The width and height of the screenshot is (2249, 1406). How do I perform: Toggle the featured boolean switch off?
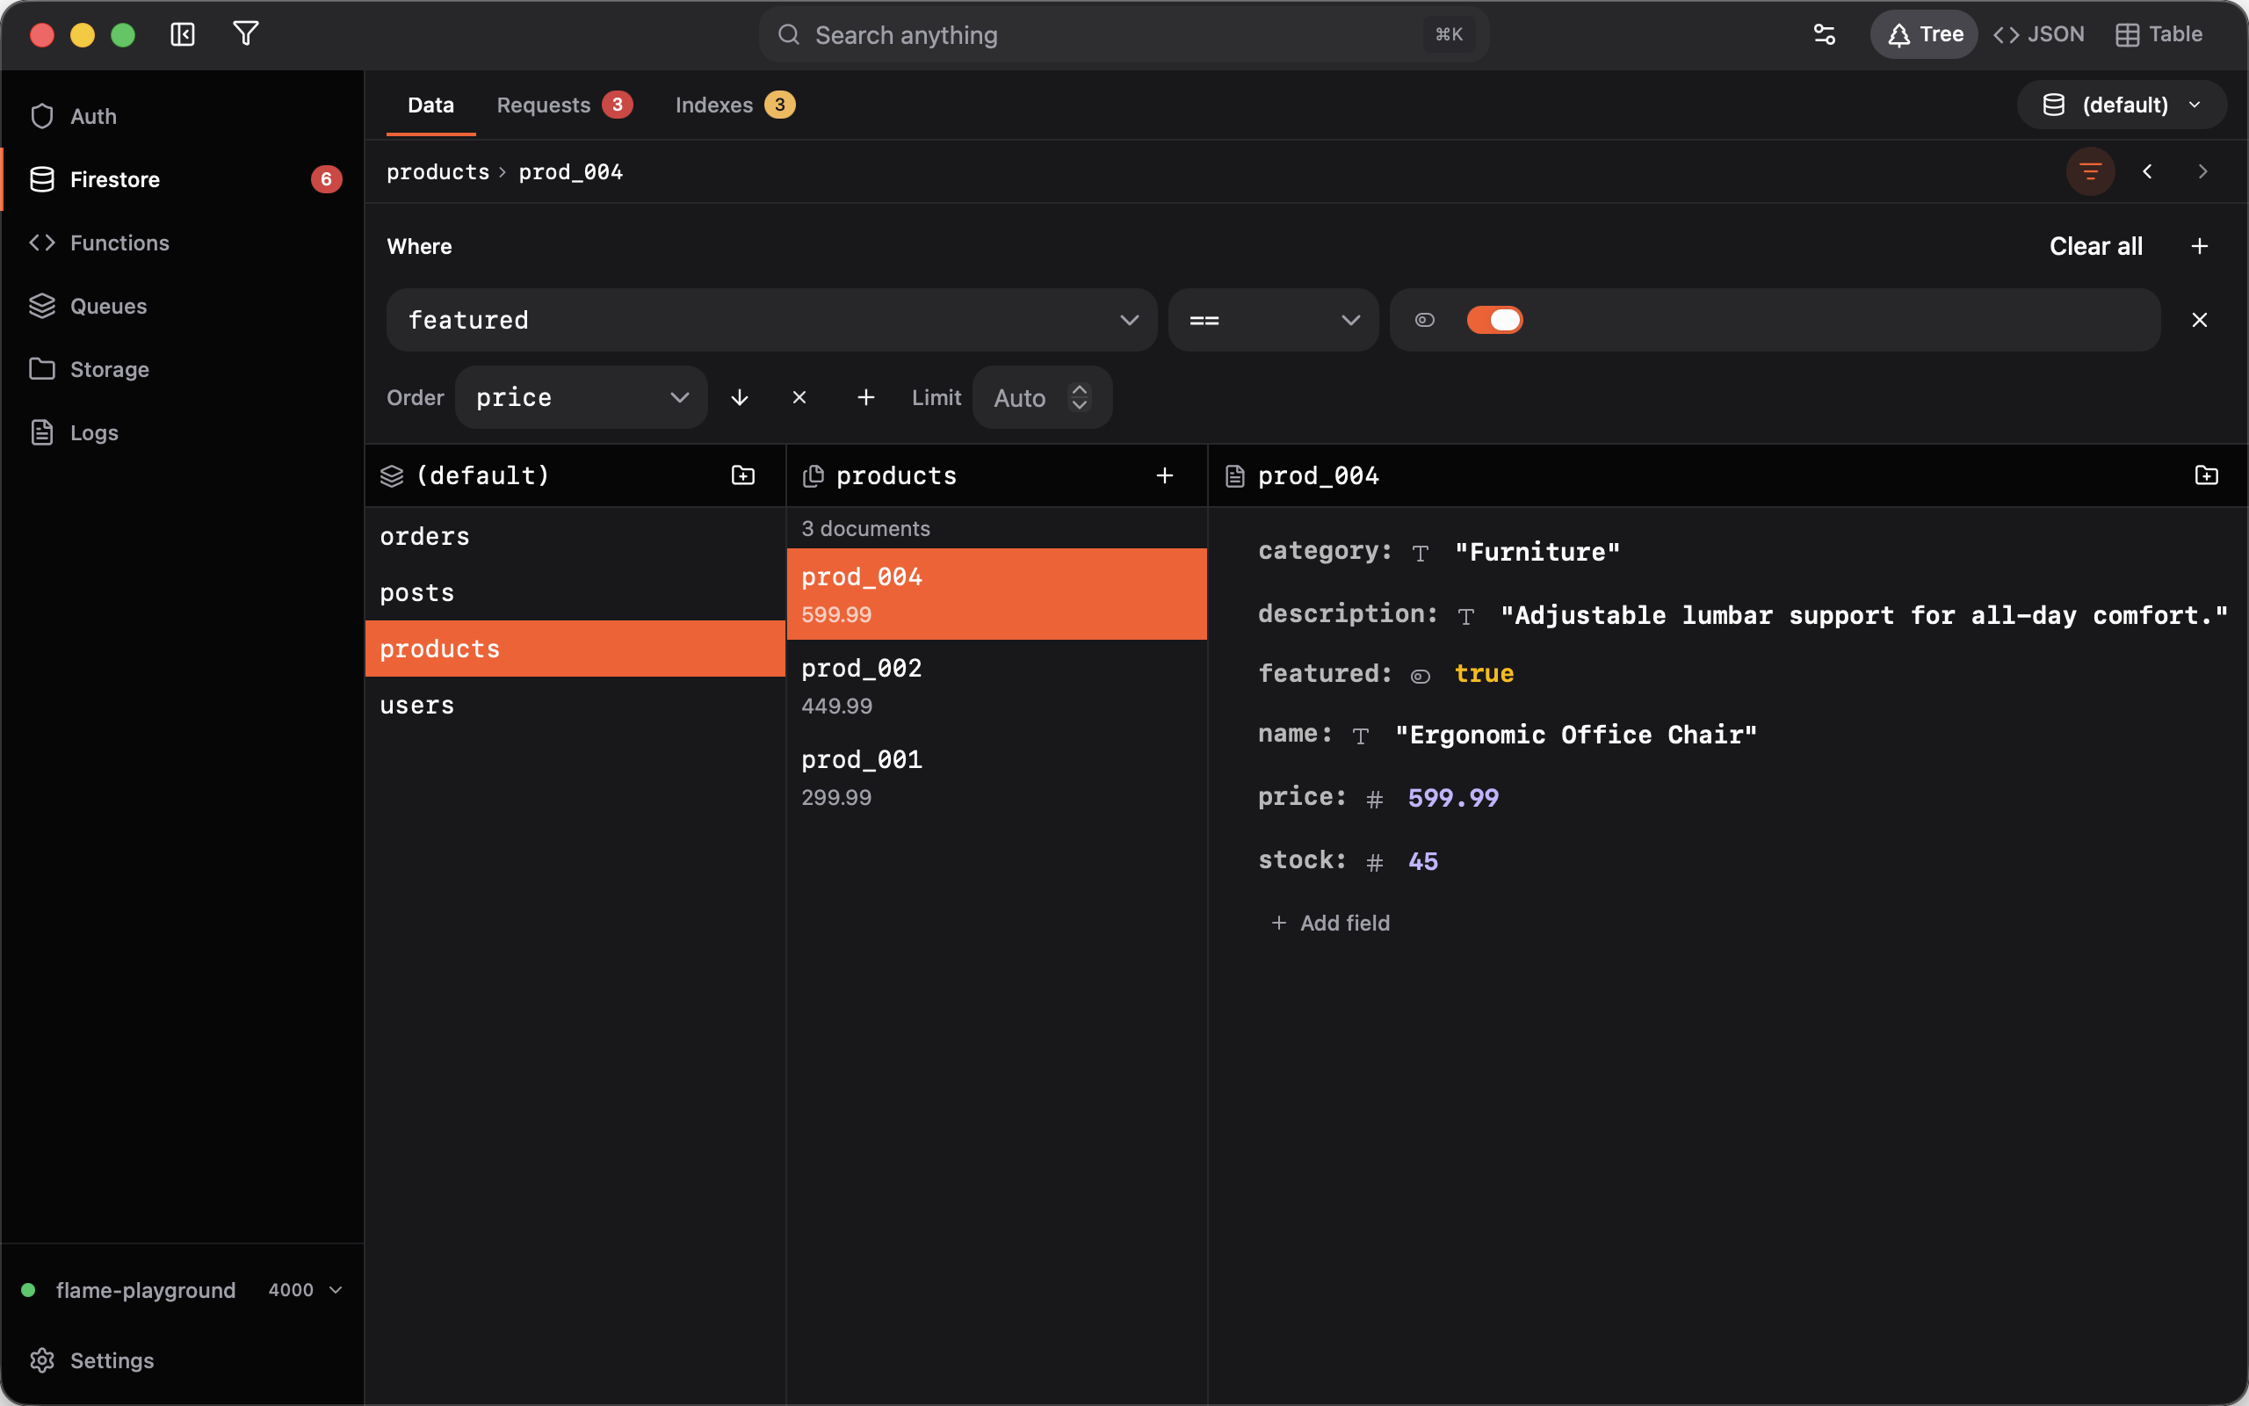click(x=1494, y=320)
